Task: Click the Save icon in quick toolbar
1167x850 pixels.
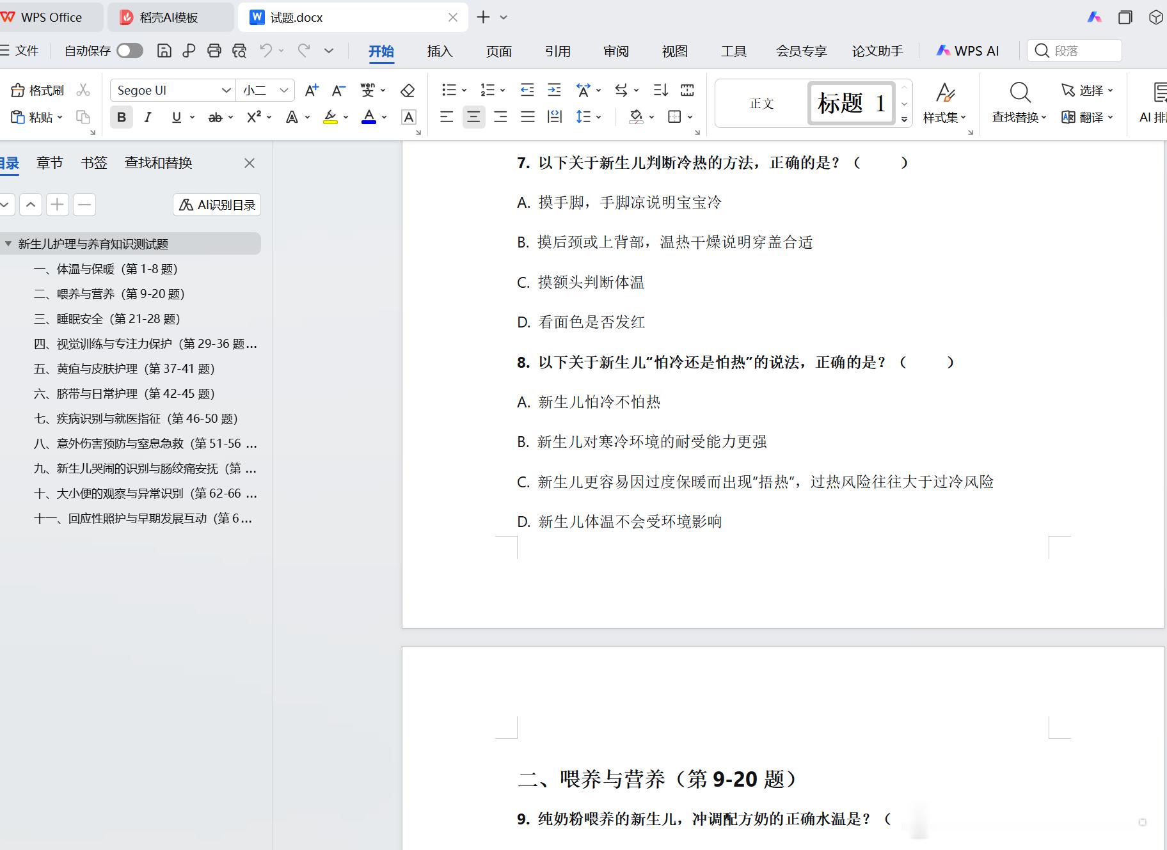Action: pyautogui.click(x=164, y=51)
